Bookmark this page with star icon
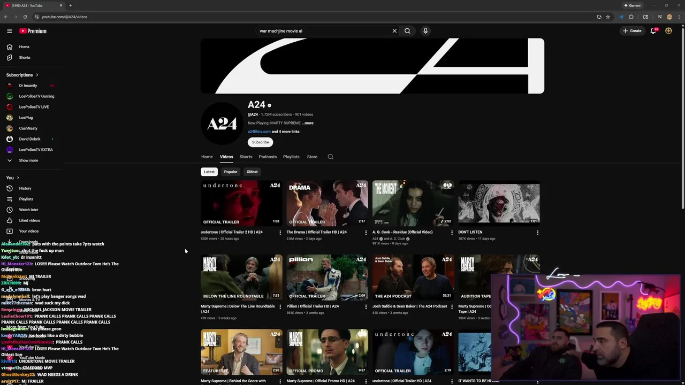Screen dimensions: 685x385 [x=608, y=17]
